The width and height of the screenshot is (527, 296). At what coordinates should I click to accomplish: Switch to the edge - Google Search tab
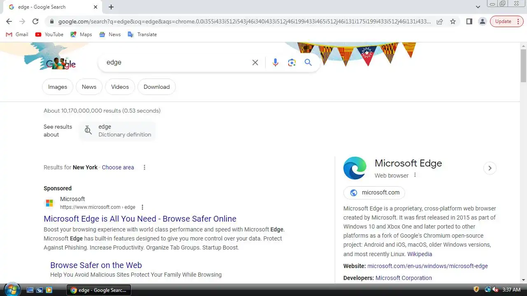point(51,7)
